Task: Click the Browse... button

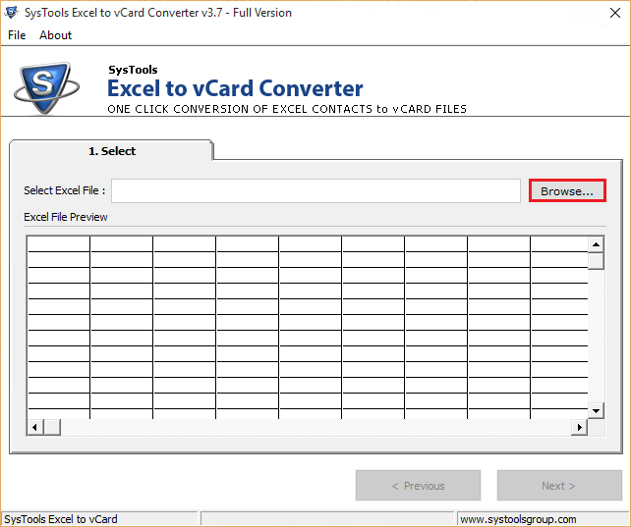Action: [567, 190]
